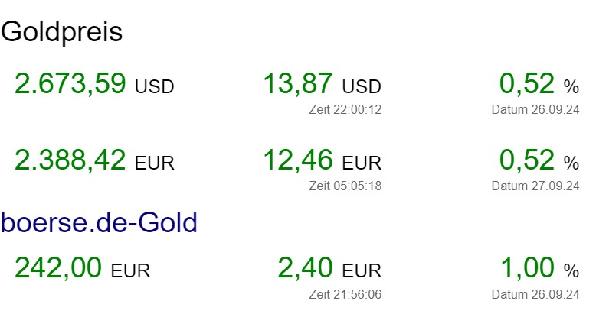609x314 pixels.
Task: Select the 12,46 EUR change value
Action: [298, 160]
